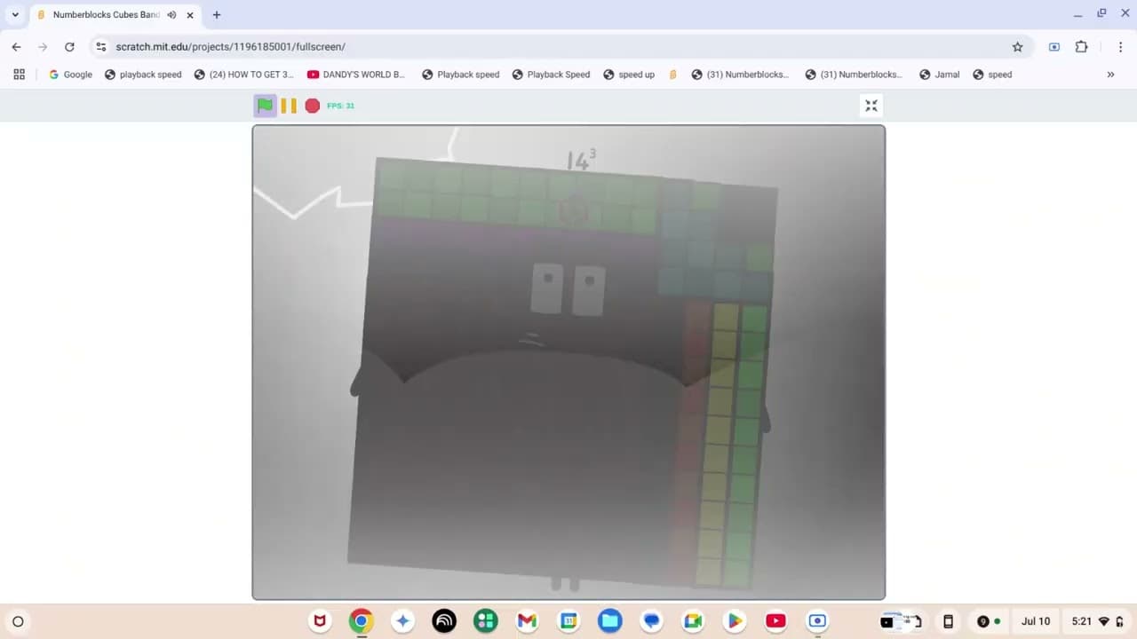The image size is (1137, 639).
Task: Open the Screencast app in shelf
Action: point(817,621)
